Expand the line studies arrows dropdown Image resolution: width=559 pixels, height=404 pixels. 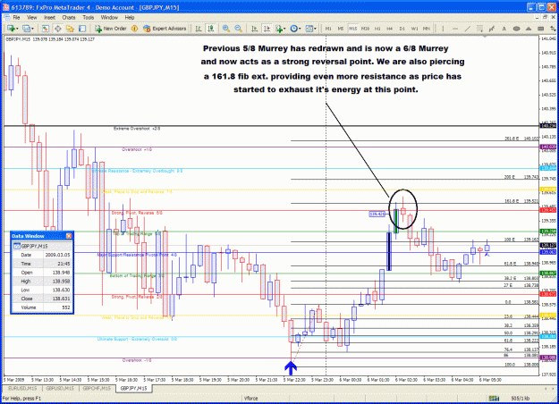[552, 29]
